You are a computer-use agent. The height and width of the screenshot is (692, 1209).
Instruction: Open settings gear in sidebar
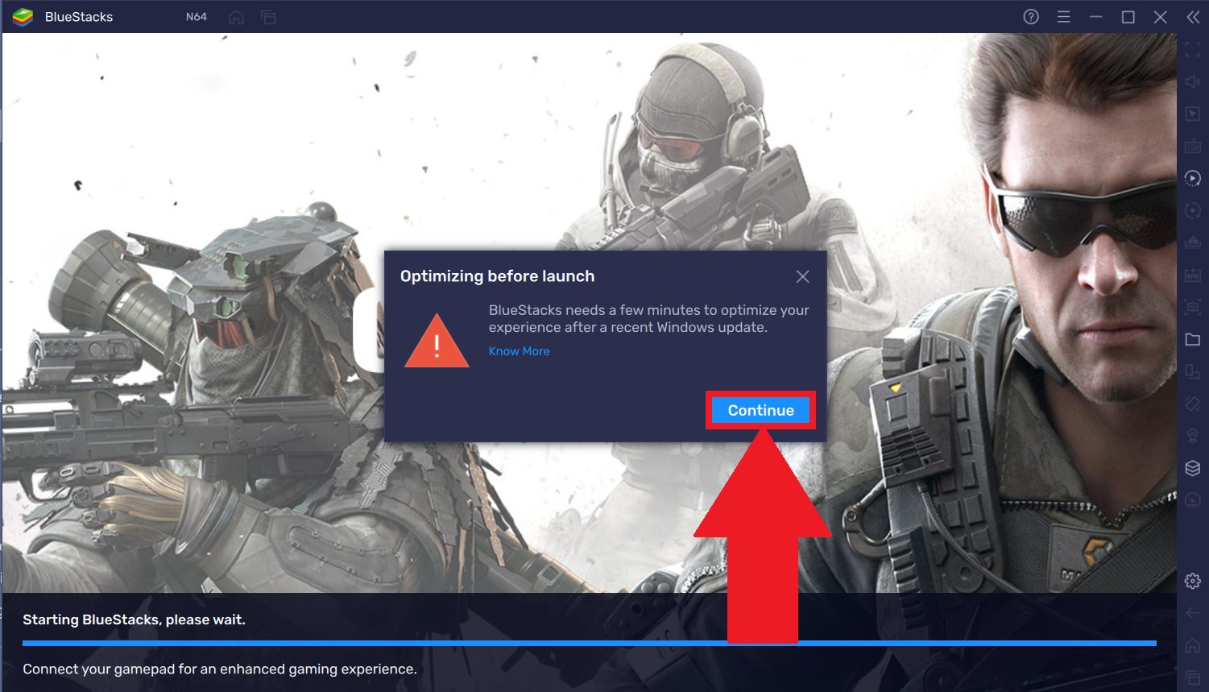click(x=1193, y=581)
